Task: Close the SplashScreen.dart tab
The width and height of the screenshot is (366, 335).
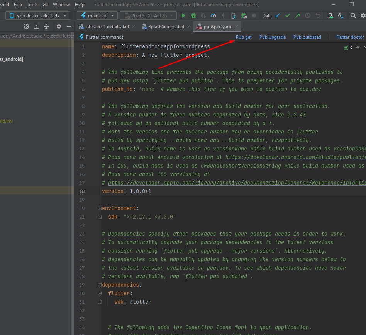Action: [x=189, y=26]
